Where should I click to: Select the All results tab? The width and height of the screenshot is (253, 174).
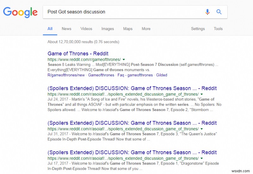(x=50, y=29)
